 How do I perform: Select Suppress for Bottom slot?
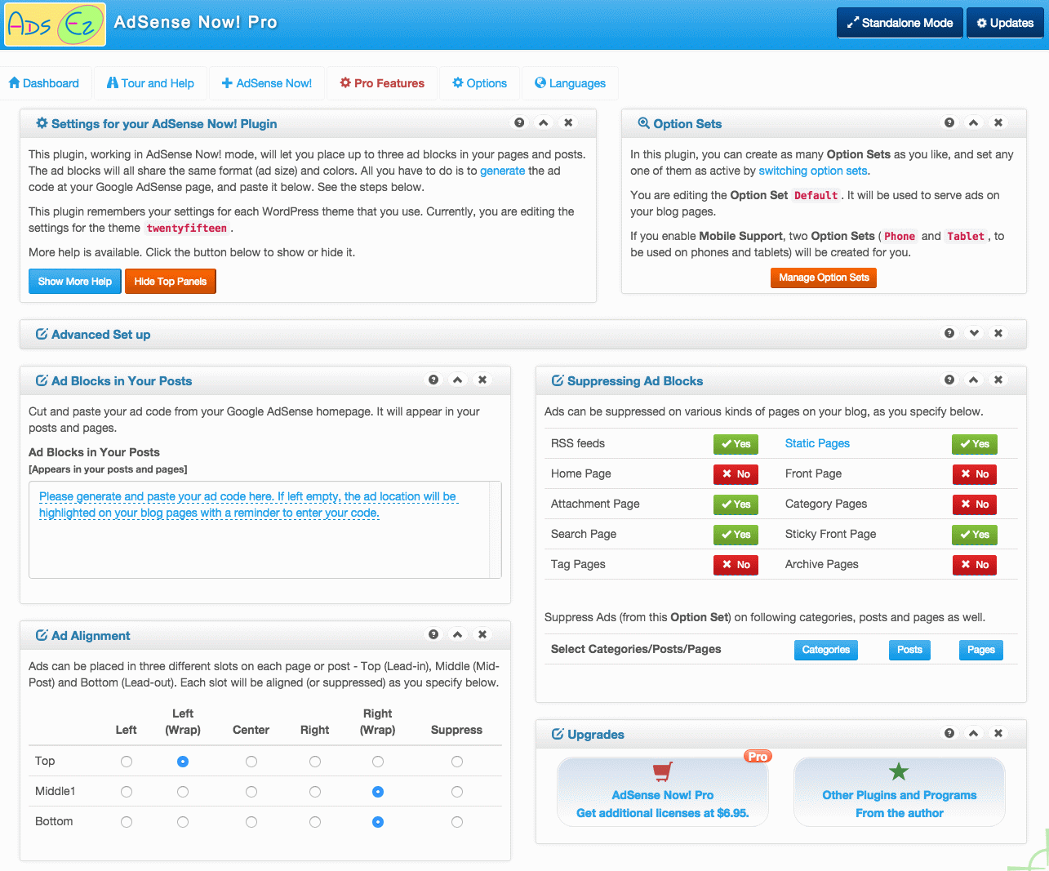(457, 822)
